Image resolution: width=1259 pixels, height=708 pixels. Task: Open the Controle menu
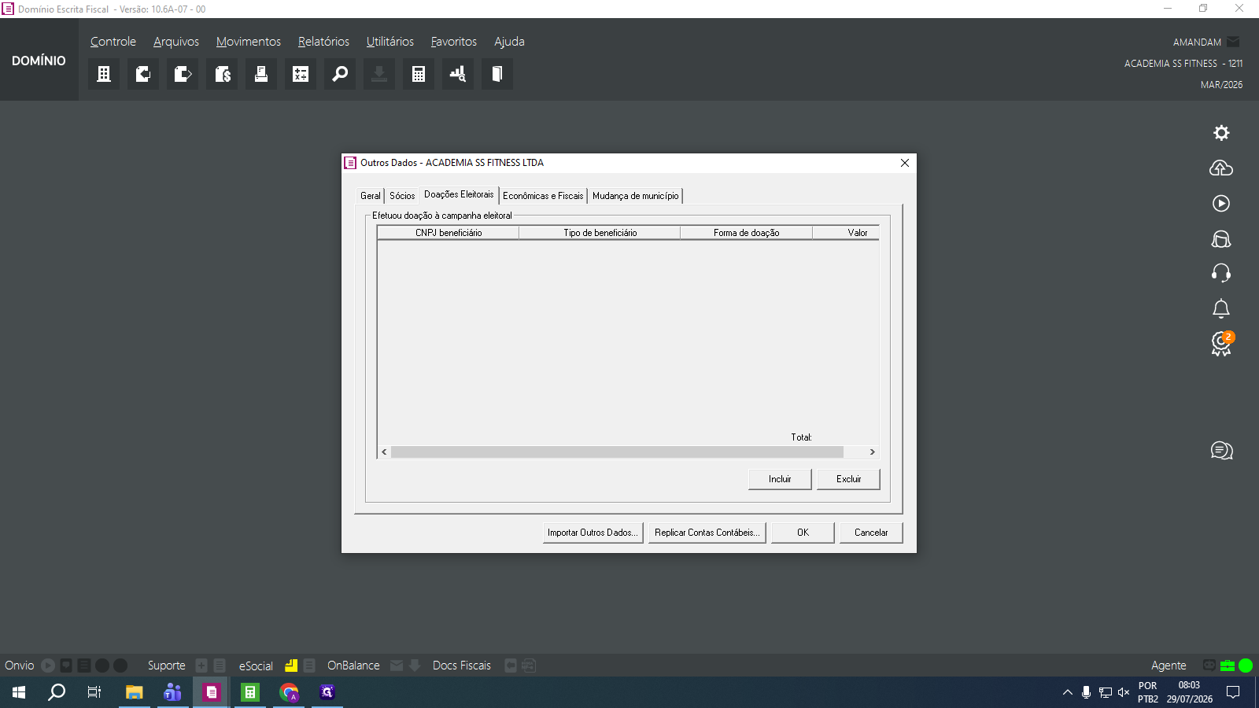point(113,42)
